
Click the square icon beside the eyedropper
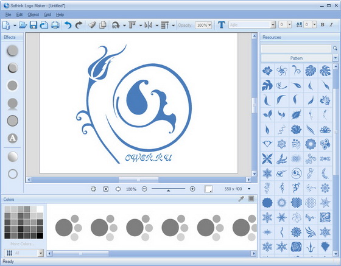251,198
